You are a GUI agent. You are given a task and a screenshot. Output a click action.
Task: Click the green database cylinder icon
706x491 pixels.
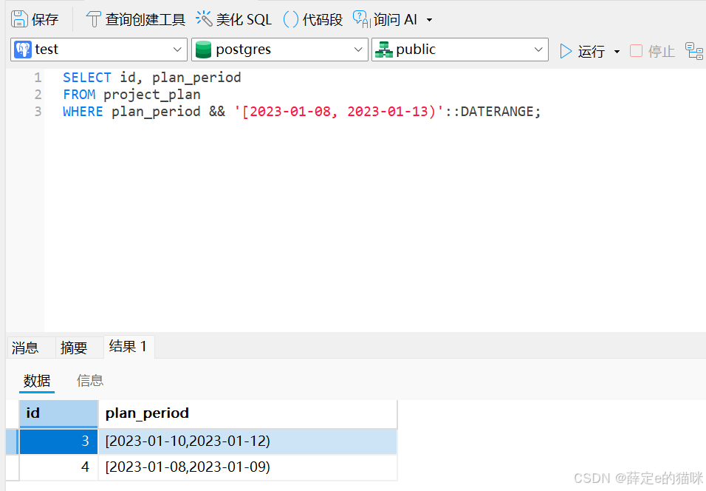pos(204,50)
